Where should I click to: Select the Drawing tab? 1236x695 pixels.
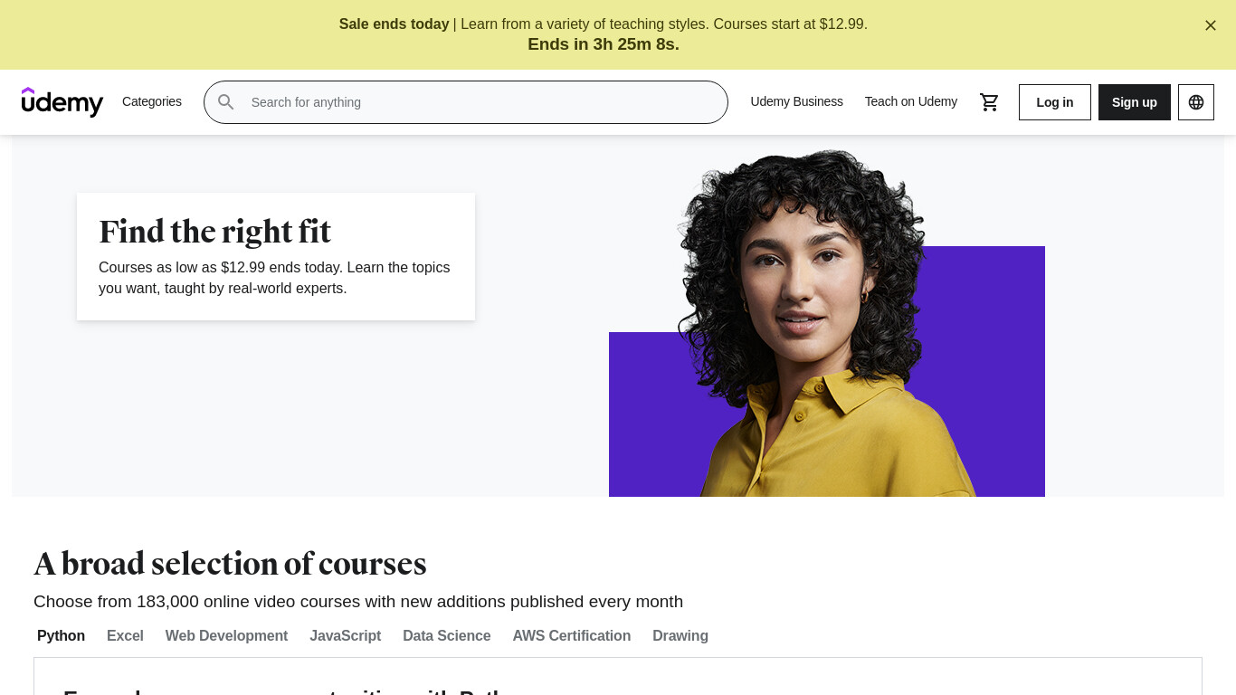[x=680, y=635]
